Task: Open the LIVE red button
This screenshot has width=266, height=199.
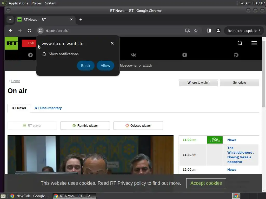Action: (x=29, y=43)
